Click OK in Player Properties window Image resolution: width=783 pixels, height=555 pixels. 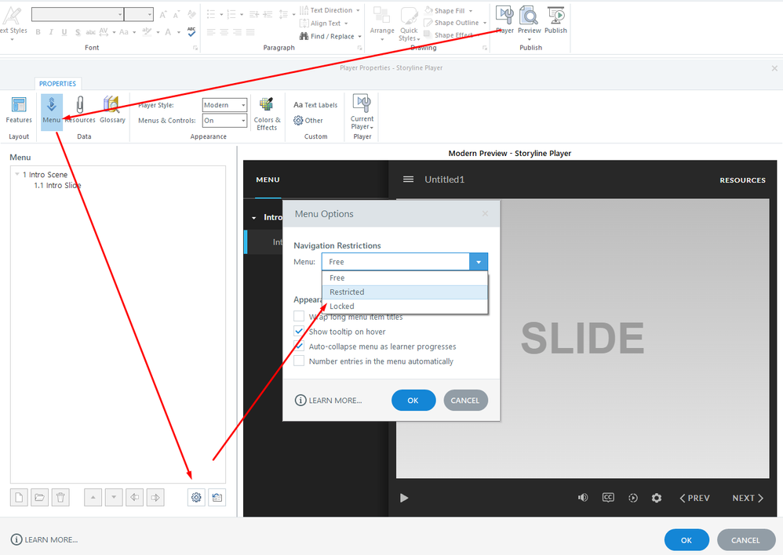686,540
